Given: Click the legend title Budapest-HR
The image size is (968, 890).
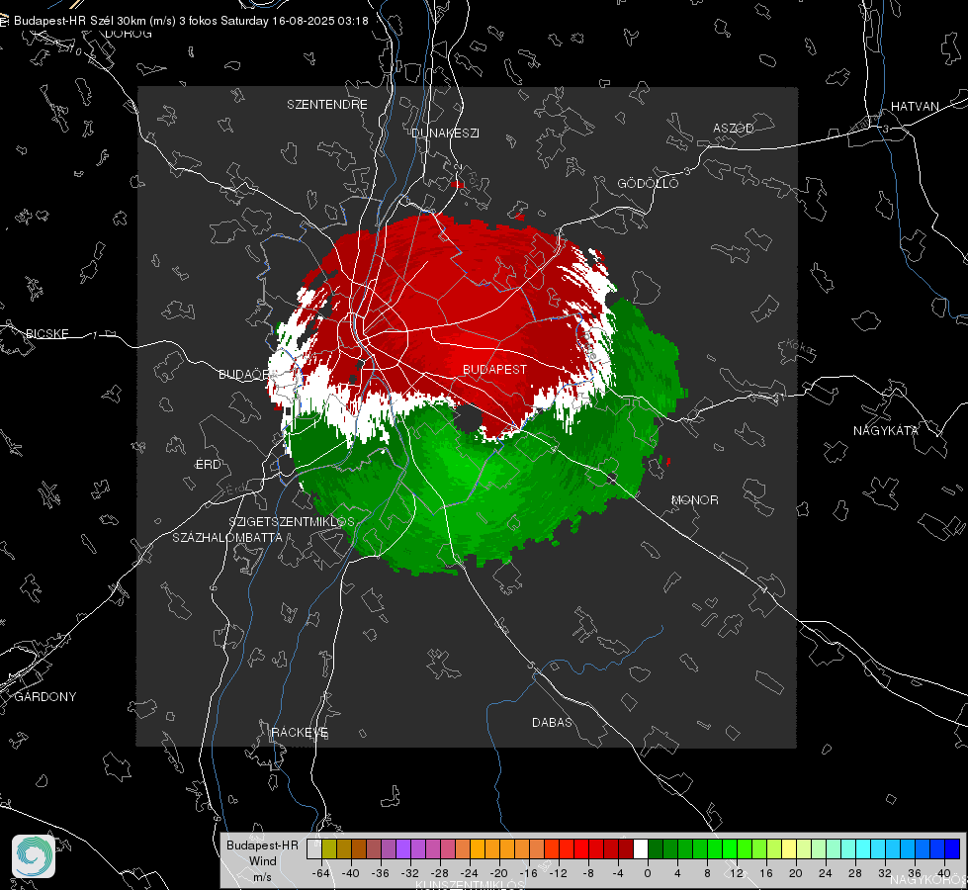Looking at the screenshot, I should pyautogui.click(x=262, y=845).
